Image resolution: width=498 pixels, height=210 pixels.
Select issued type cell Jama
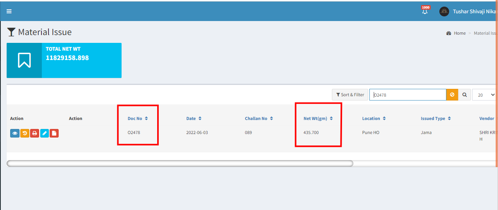tap(426, 132)
